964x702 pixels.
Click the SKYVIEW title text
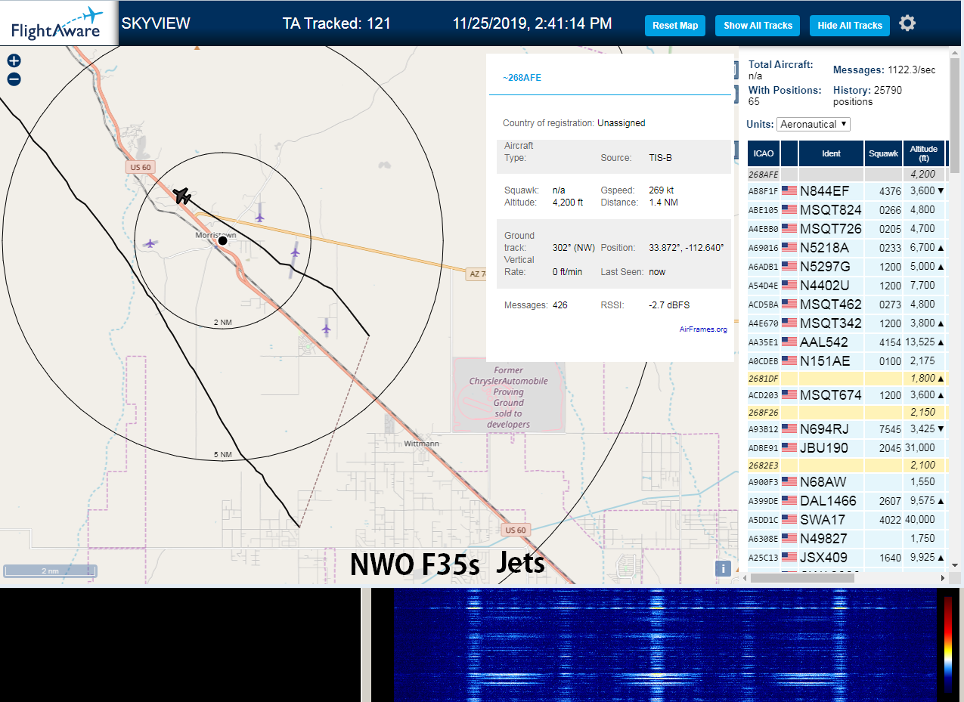[156, 23]
